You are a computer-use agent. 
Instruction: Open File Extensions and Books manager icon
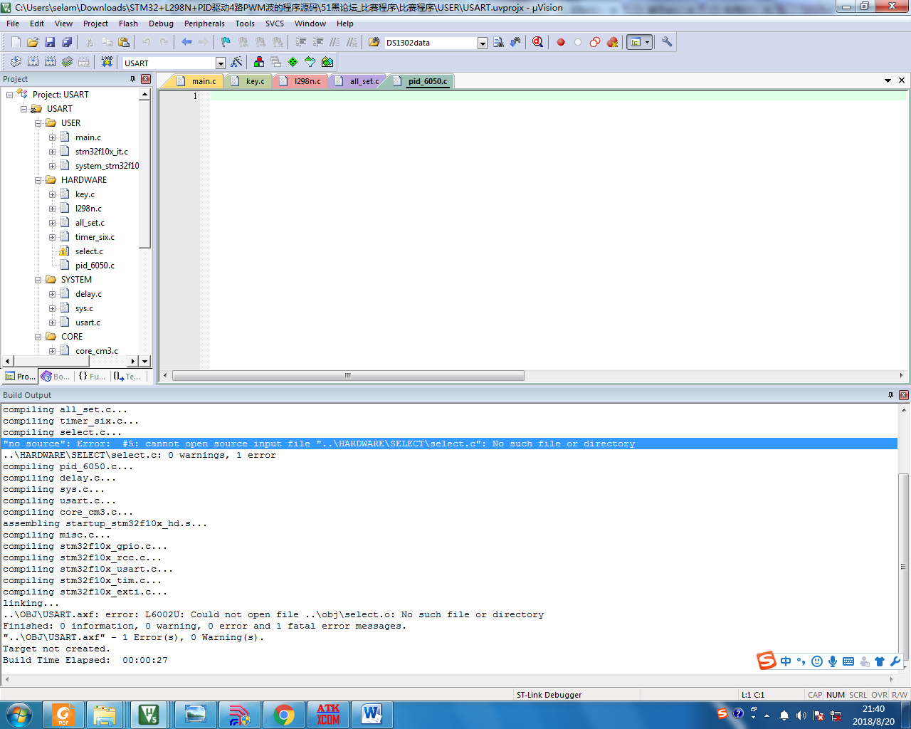259,63
